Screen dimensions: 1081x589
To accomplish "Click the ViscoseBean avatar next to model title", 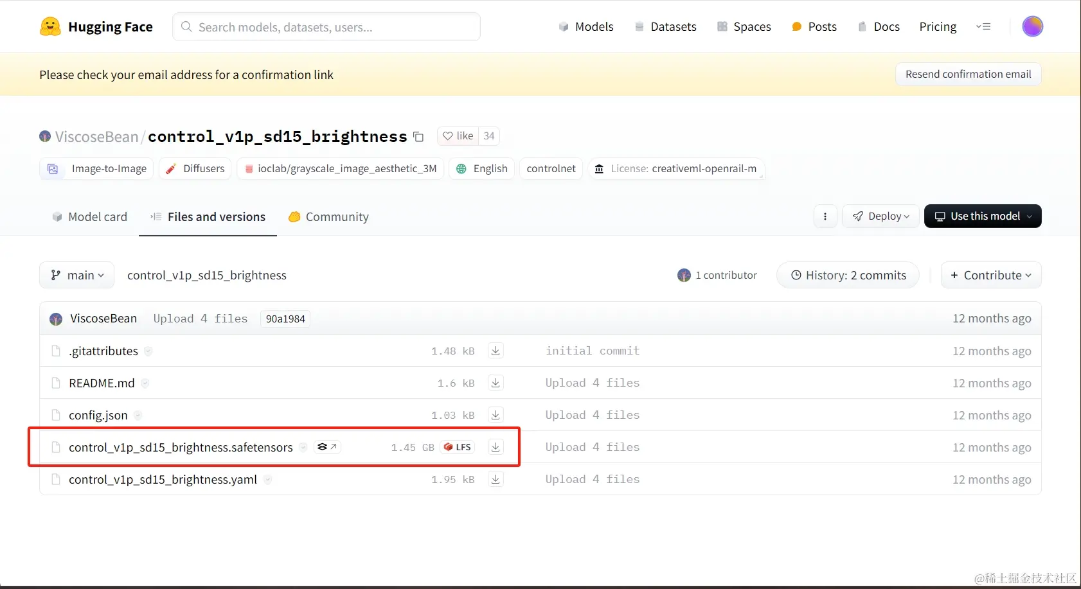I will pyautogui.click(x=45, y=136).
